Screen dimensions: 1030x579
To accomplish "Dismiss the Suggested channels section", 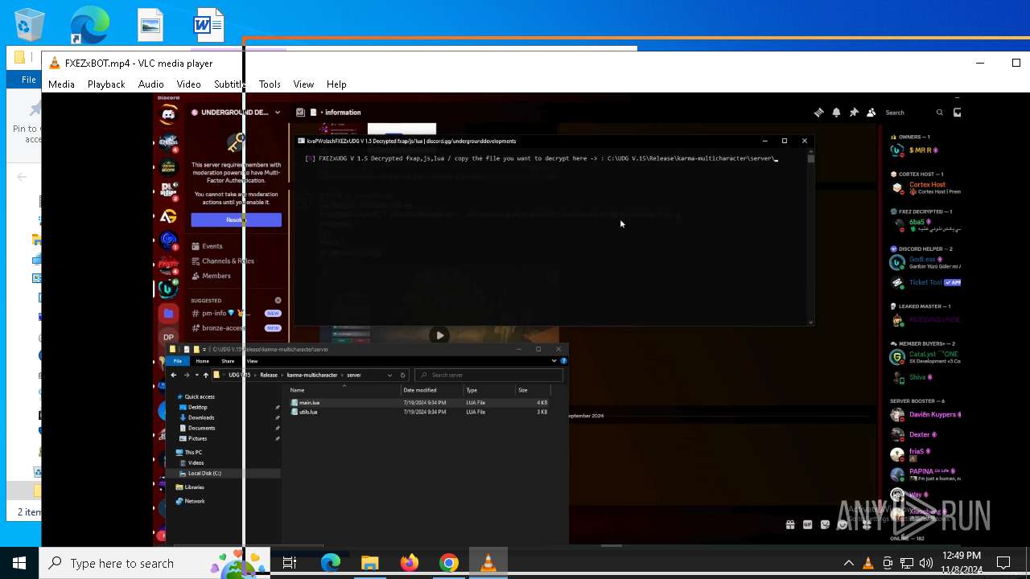I will click(x=278, y=300).
